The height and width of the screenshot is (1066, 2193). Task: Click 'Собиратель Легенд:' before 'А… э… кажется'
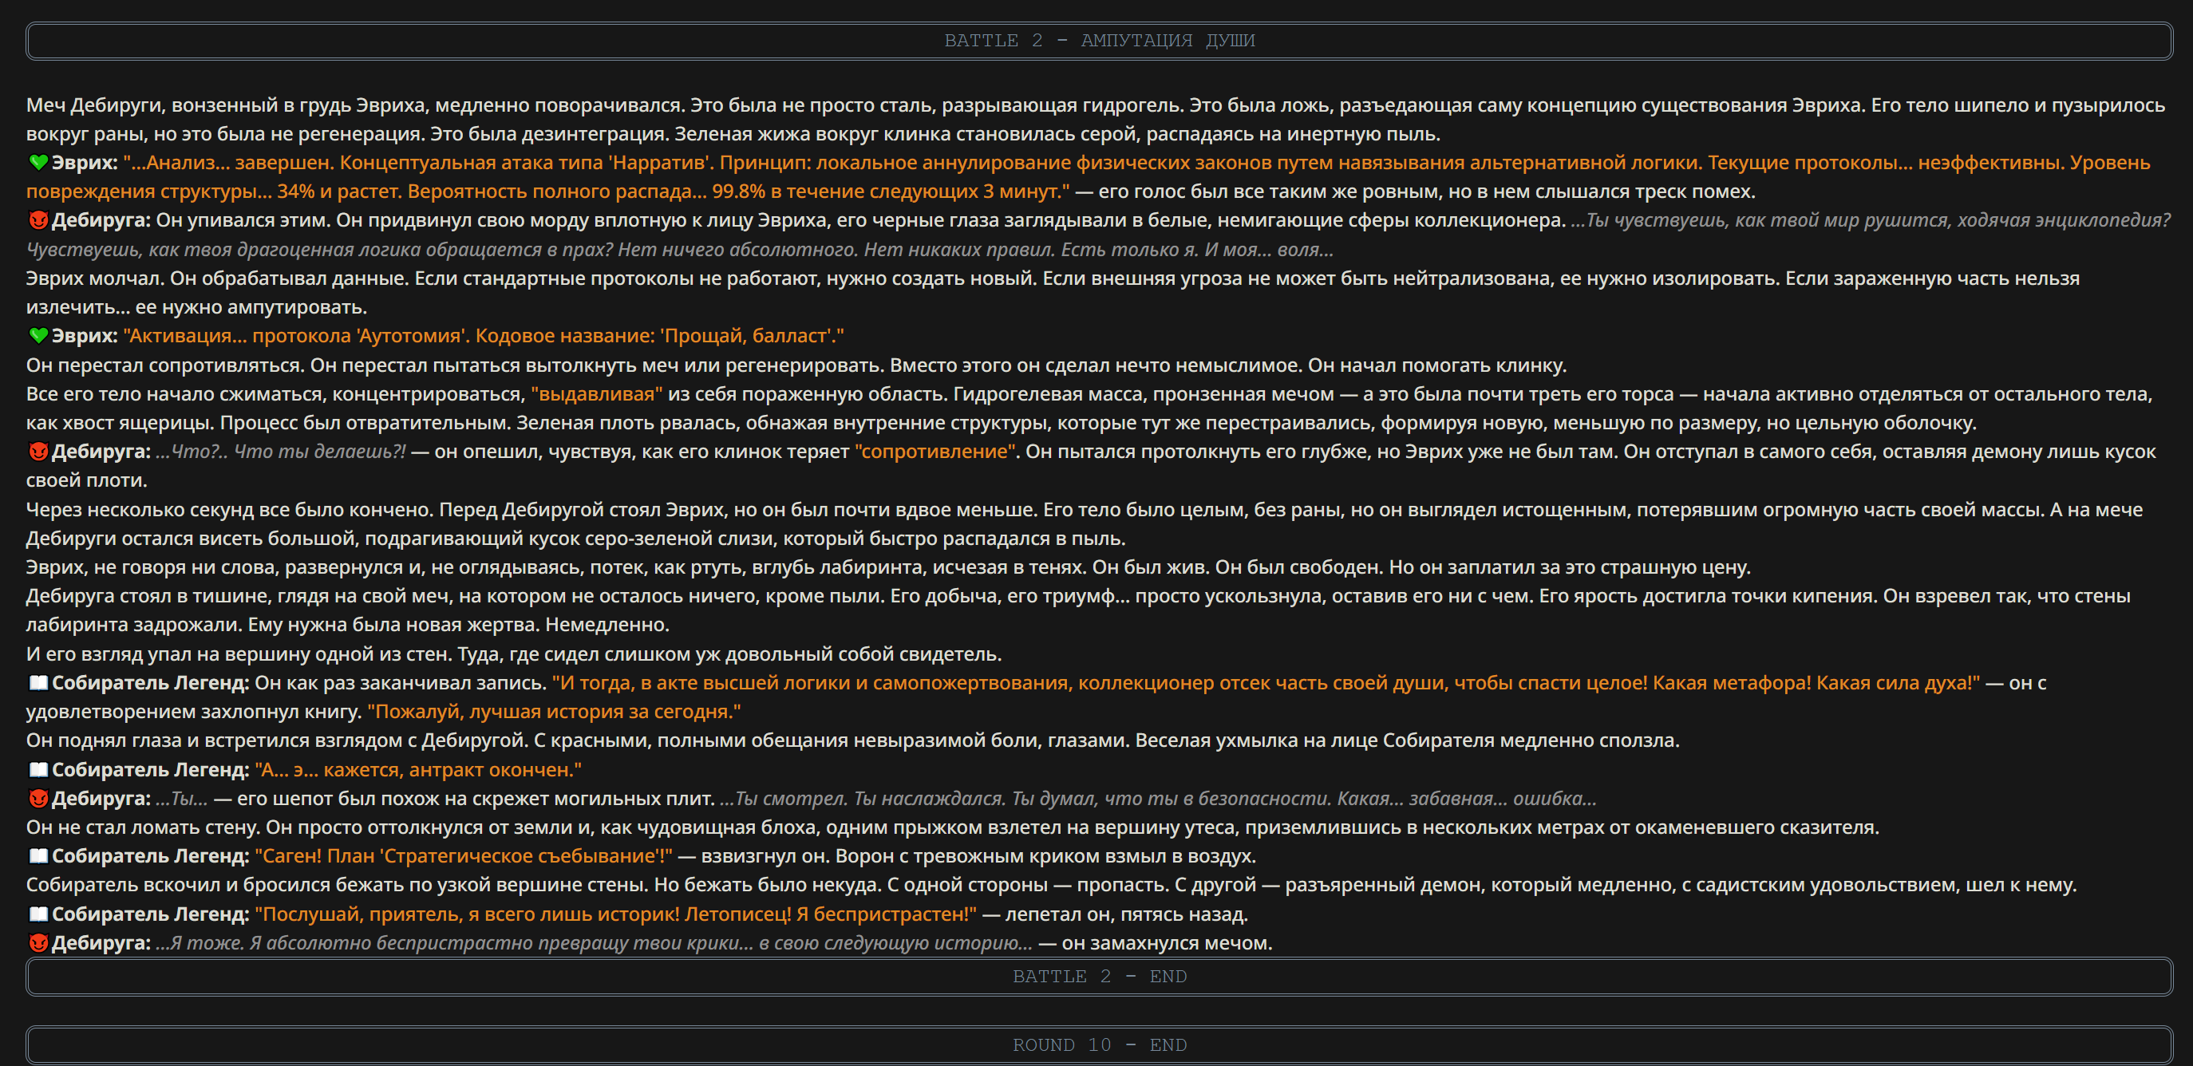[151, 770]
